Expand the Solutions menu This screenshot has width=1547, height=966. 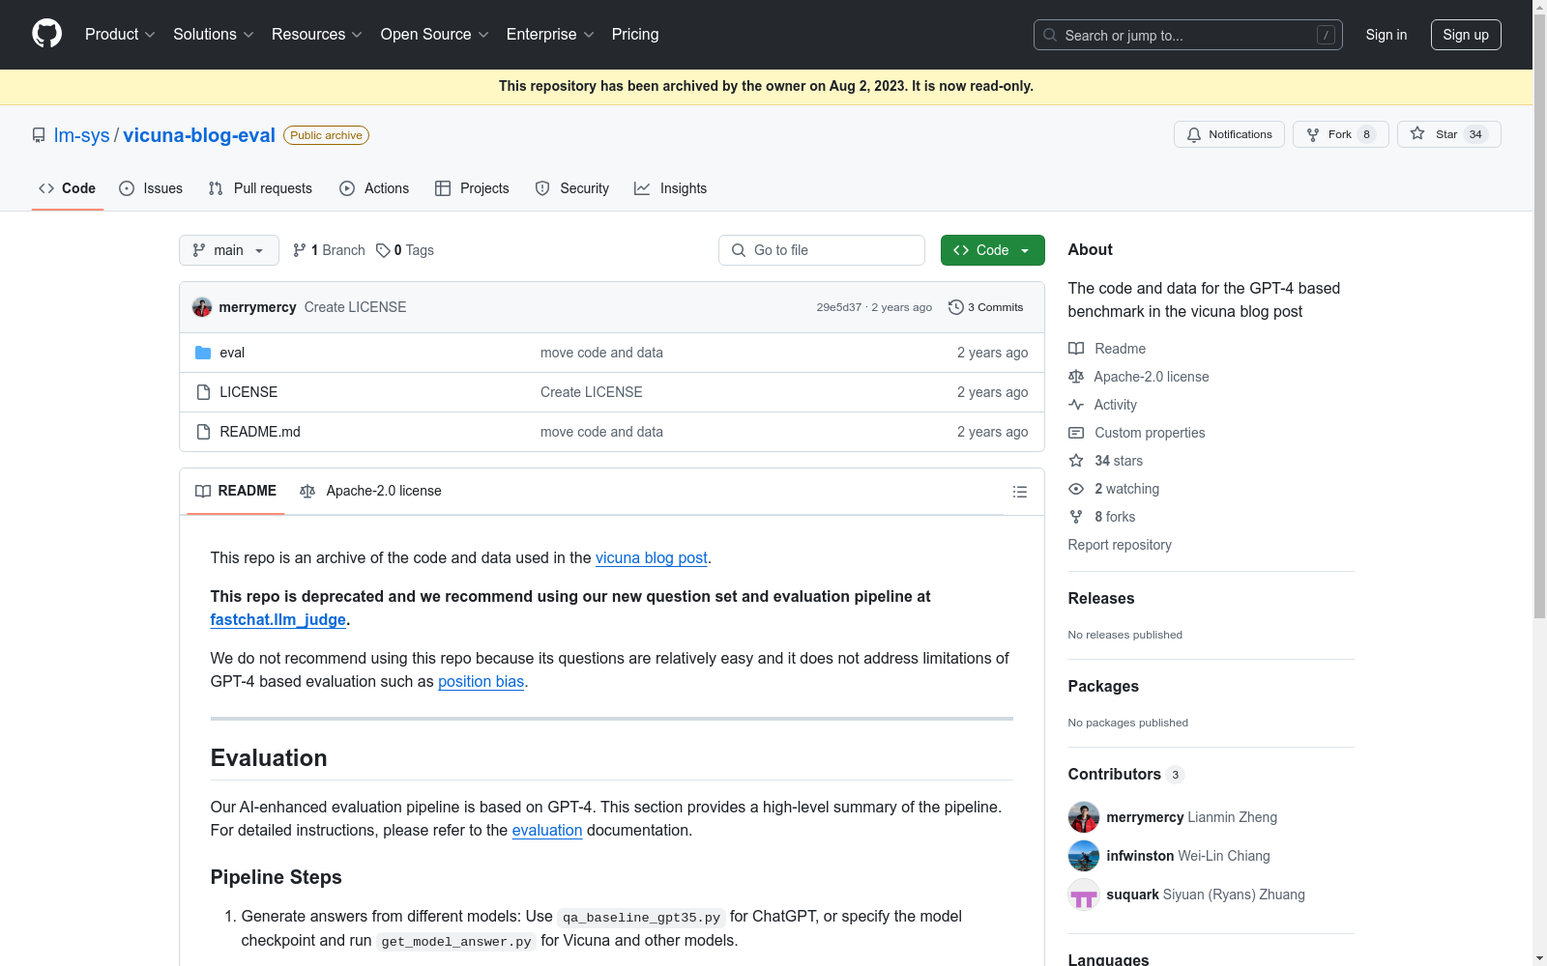[213, 34]
